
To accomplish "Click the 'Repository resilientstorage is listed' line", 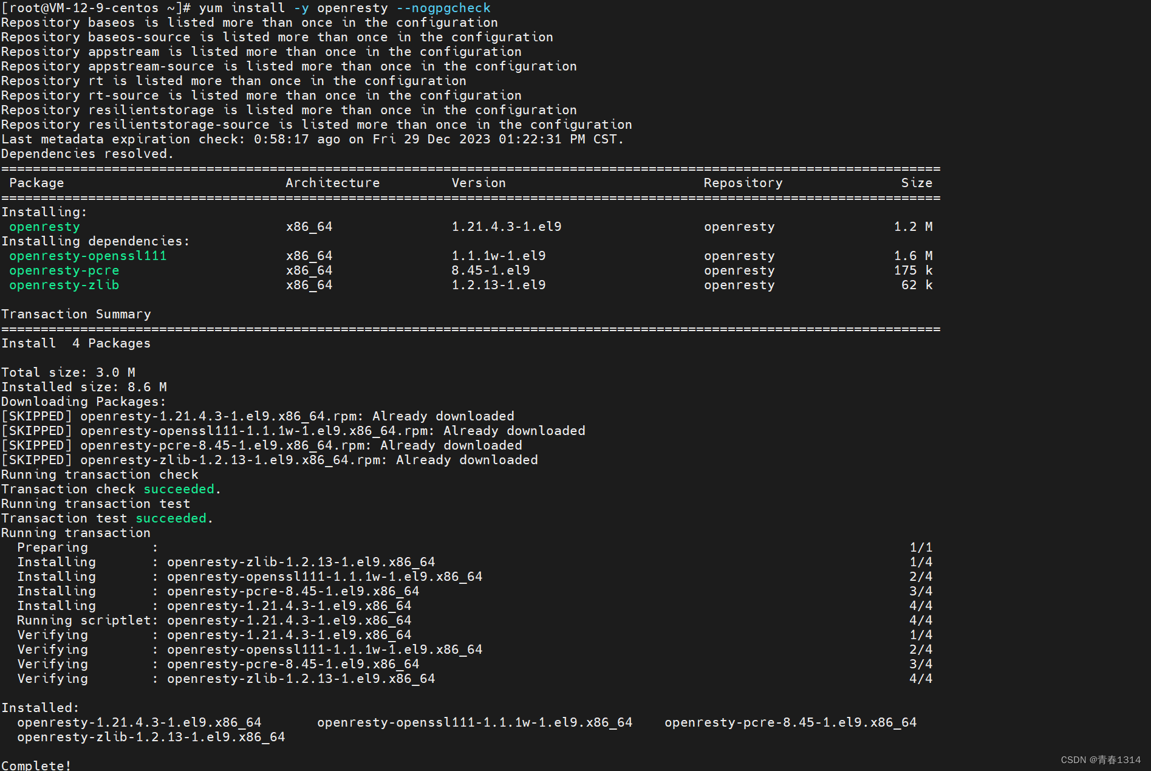I will click(x=289, y=110).
